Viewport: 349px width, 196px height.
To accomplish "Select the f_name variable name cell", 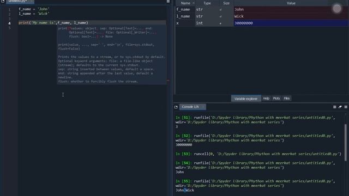I will [x=185, y=10].
